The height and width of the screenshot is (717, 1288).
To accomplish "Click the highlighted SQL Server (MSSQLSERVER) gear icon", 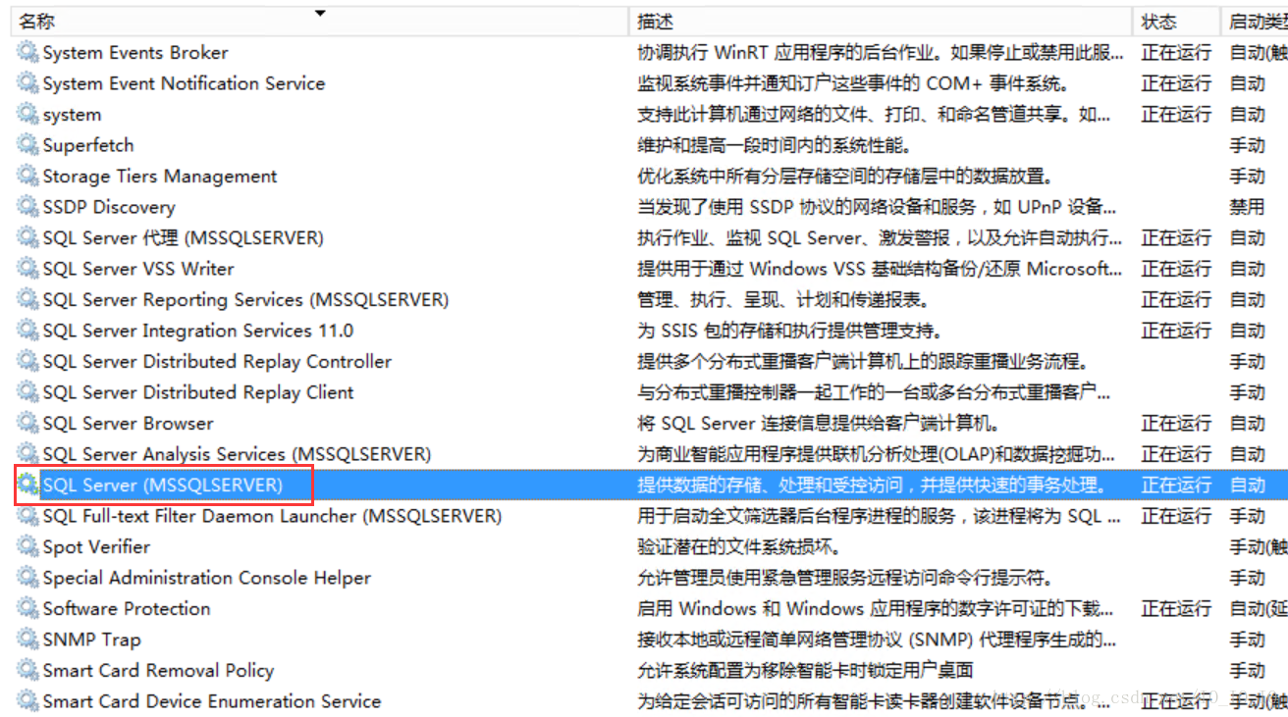I will [x=27, y=485].
